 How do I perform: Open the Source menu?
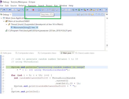[x=14, y=6]
